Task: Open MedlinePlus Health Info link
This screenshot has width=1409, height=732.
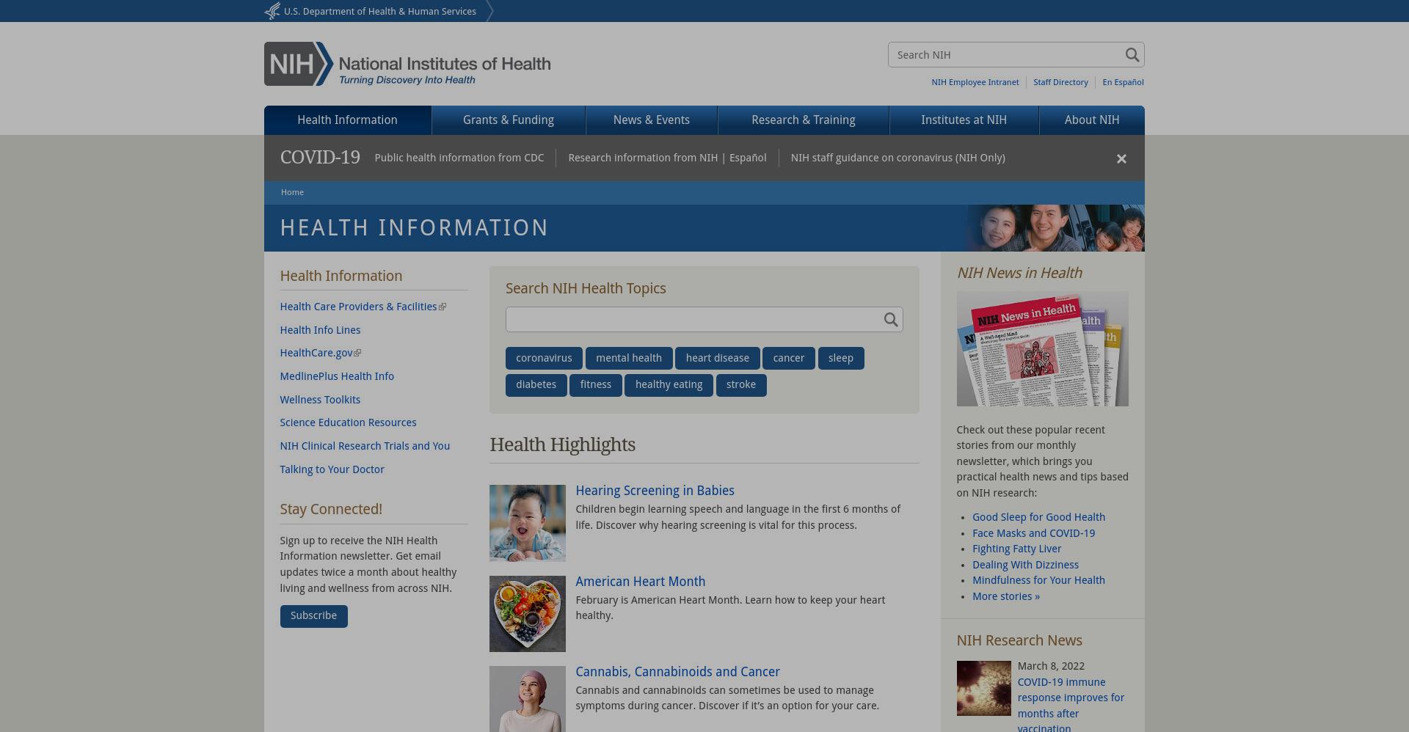Action: click(337, 377)
